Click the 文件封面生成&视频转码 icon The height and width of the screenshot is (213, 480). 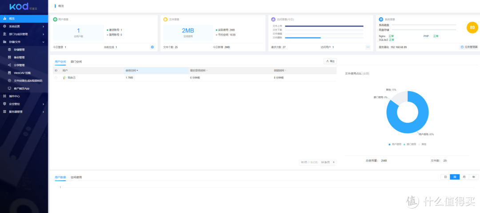pos(9,80)
